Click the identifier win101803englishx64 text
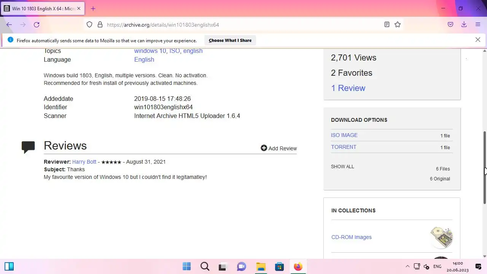Screen dimensions: 487x274 coord(164,107)
